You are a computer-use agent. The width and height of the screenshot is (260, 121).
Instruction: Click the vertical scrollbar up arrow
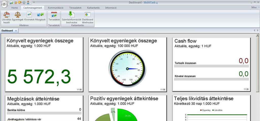pos(257,35)
